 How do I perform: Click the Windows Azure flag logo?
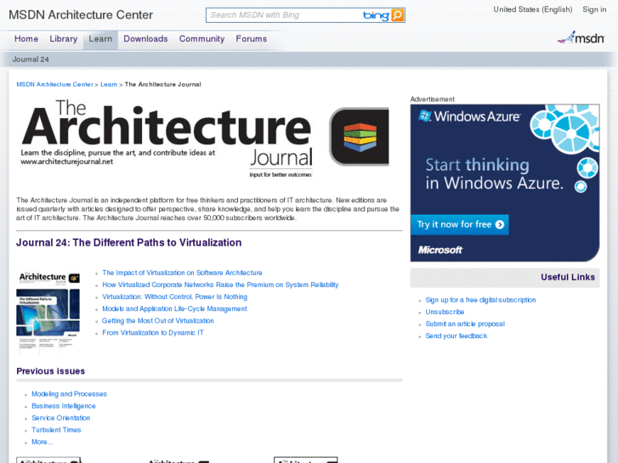[x=424, y=116]
